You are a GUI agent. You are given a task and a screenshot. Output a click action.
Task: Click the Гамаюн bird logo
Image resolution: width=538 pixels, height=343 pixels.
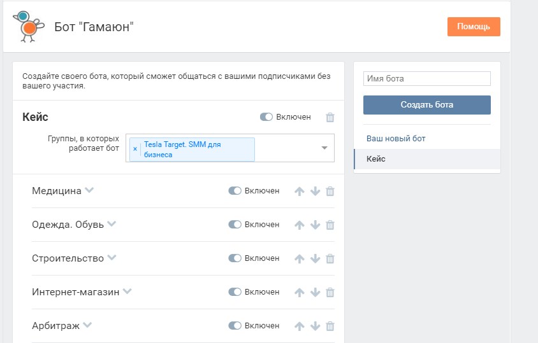[x=29, y=26]
